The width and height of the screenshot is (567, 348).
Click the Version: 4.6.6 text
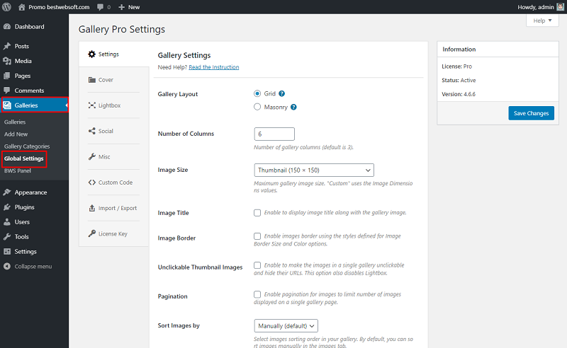click(459, 94)
